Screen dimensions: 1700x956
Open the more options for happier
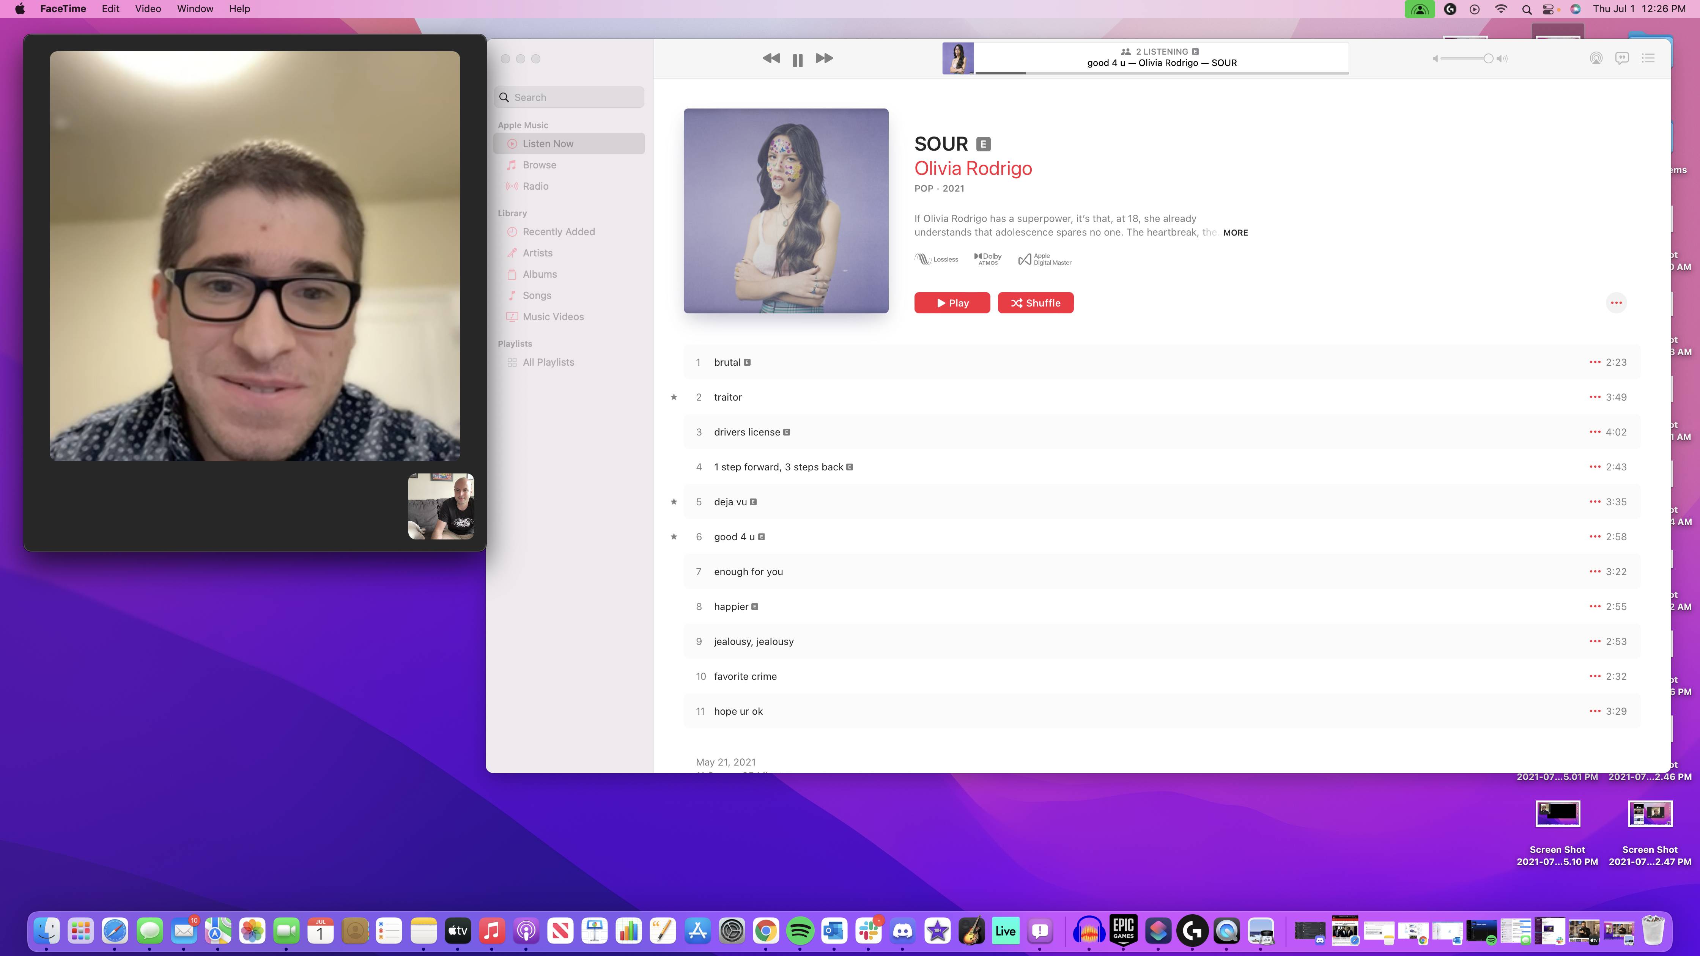point(1595,606)
